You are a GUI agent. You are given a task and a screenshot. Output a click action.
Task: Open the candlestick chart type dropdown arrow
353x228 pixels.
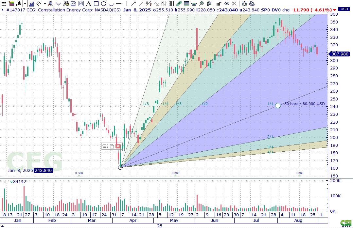coord(25,4)
